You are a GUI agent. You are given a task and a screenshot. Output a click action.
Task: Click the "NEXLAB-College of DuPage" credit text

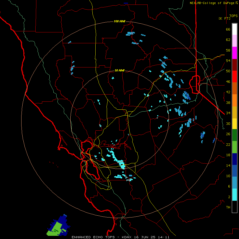pos(212,3)
